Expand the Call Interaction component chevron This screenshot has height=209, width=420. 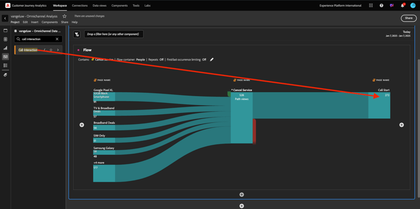[x=58, y=50]
